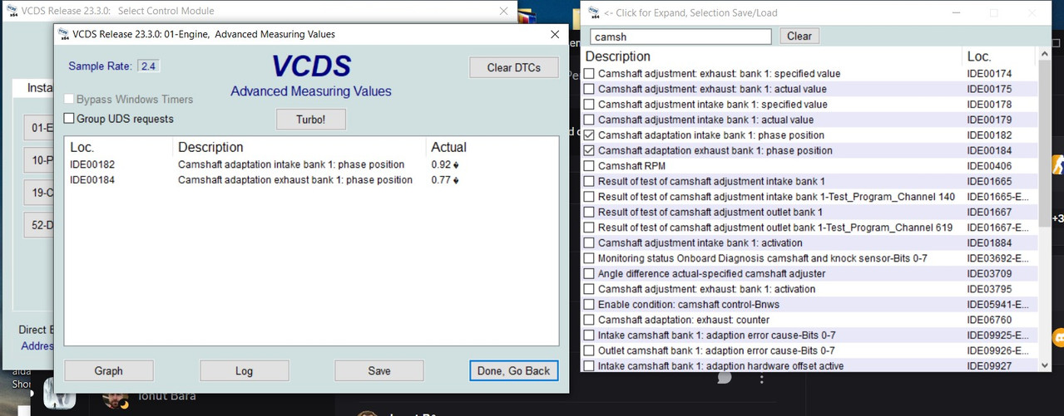This screenshot has height=416, width=1064.
Task: Check Enable condition camshaft control-Bnws
Action: [589, 304]
